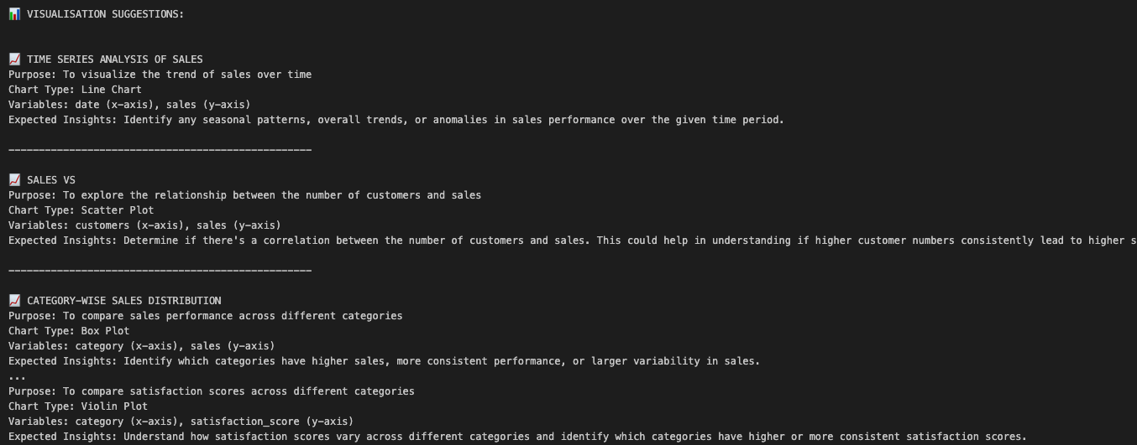Click the VISUALISATION SUGGESTIONS heading text

(x=105, y=14)
